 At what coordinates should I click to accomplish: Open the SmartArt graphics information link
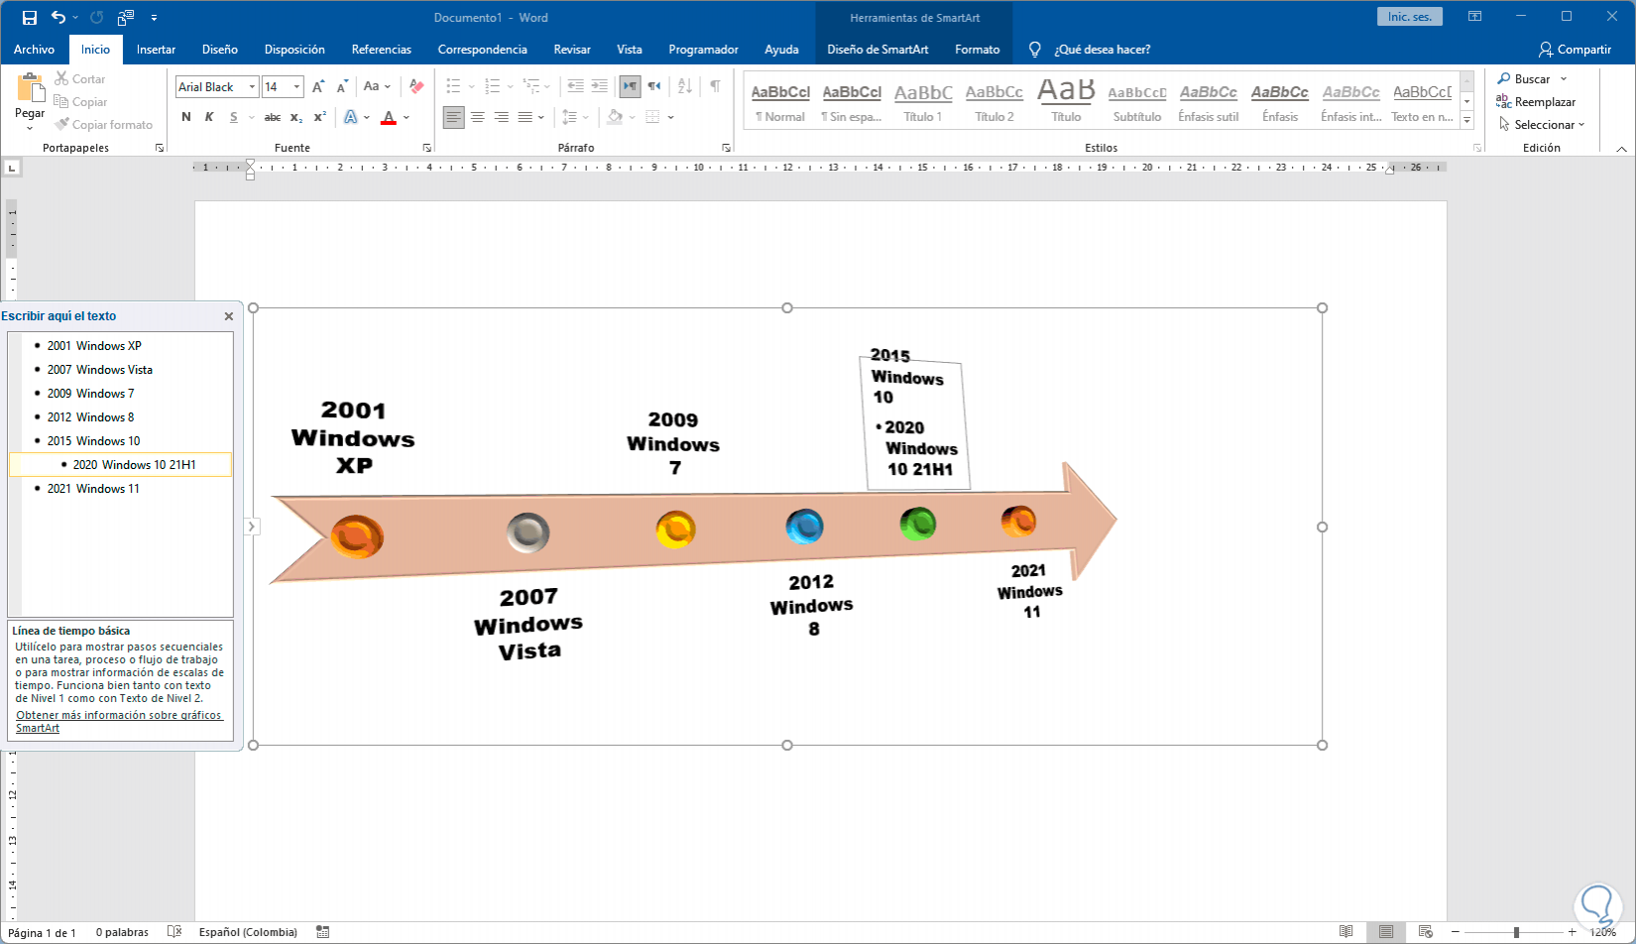[119, 721]
